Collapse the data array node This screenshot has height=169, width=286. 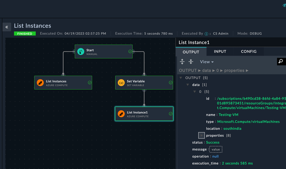click(188, 84)
